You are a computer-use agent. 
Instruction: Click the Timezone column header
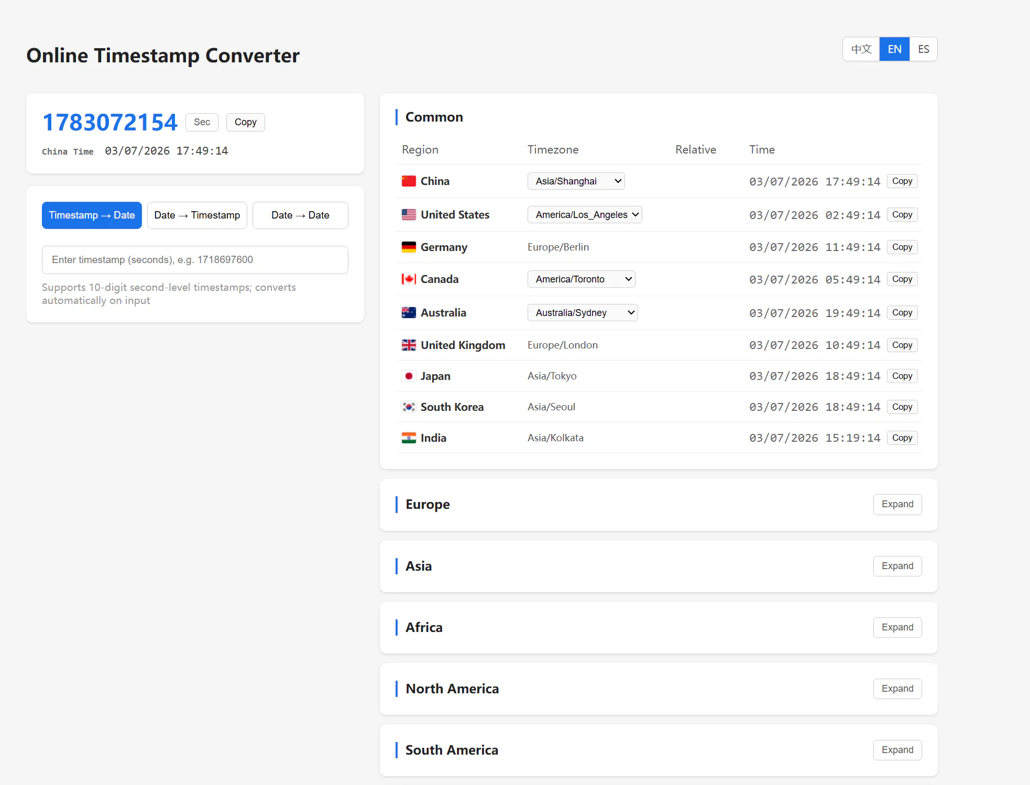click(x=553, y=150)
